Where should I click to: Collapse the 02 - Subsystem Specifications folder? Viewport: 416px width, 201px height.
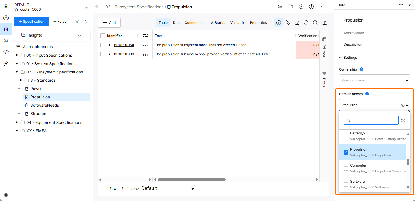coord(17,72)
